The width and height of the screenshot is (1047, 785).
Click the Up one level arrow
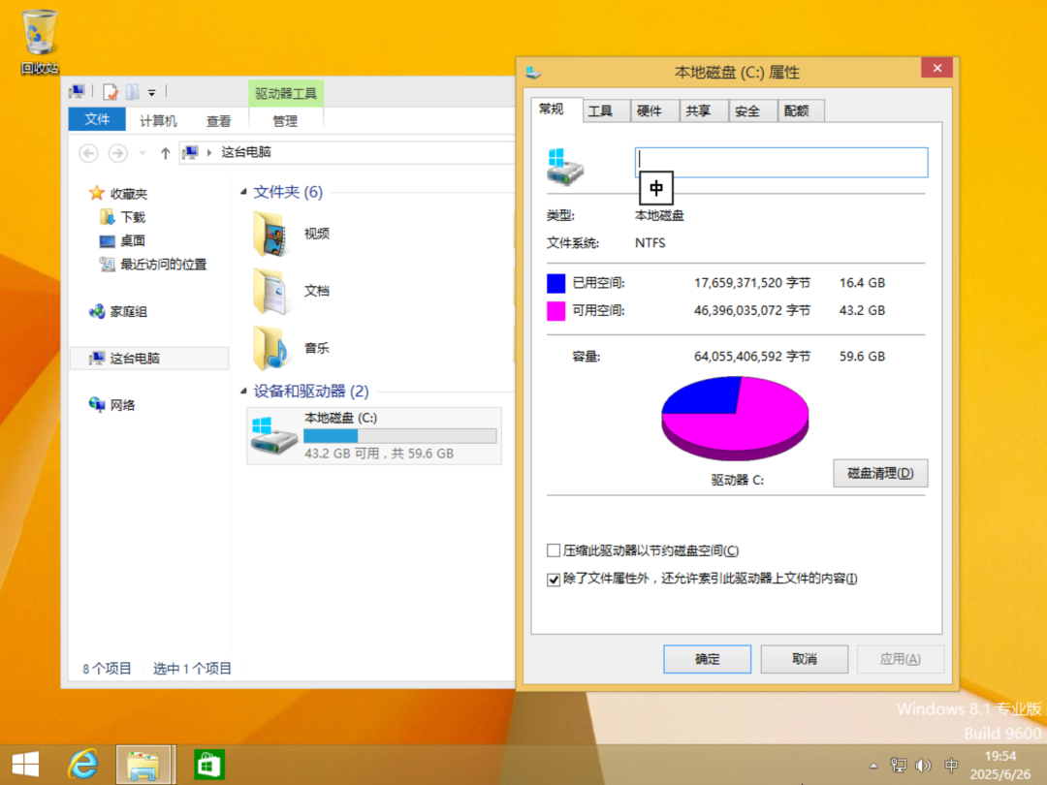165,153
